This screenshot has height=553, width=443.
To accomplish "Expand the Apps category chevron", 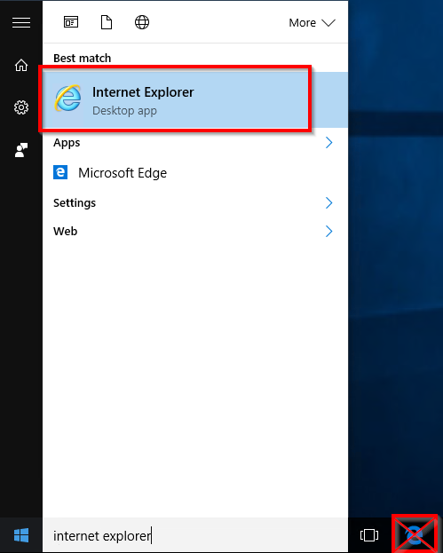I will pos(328,143).
